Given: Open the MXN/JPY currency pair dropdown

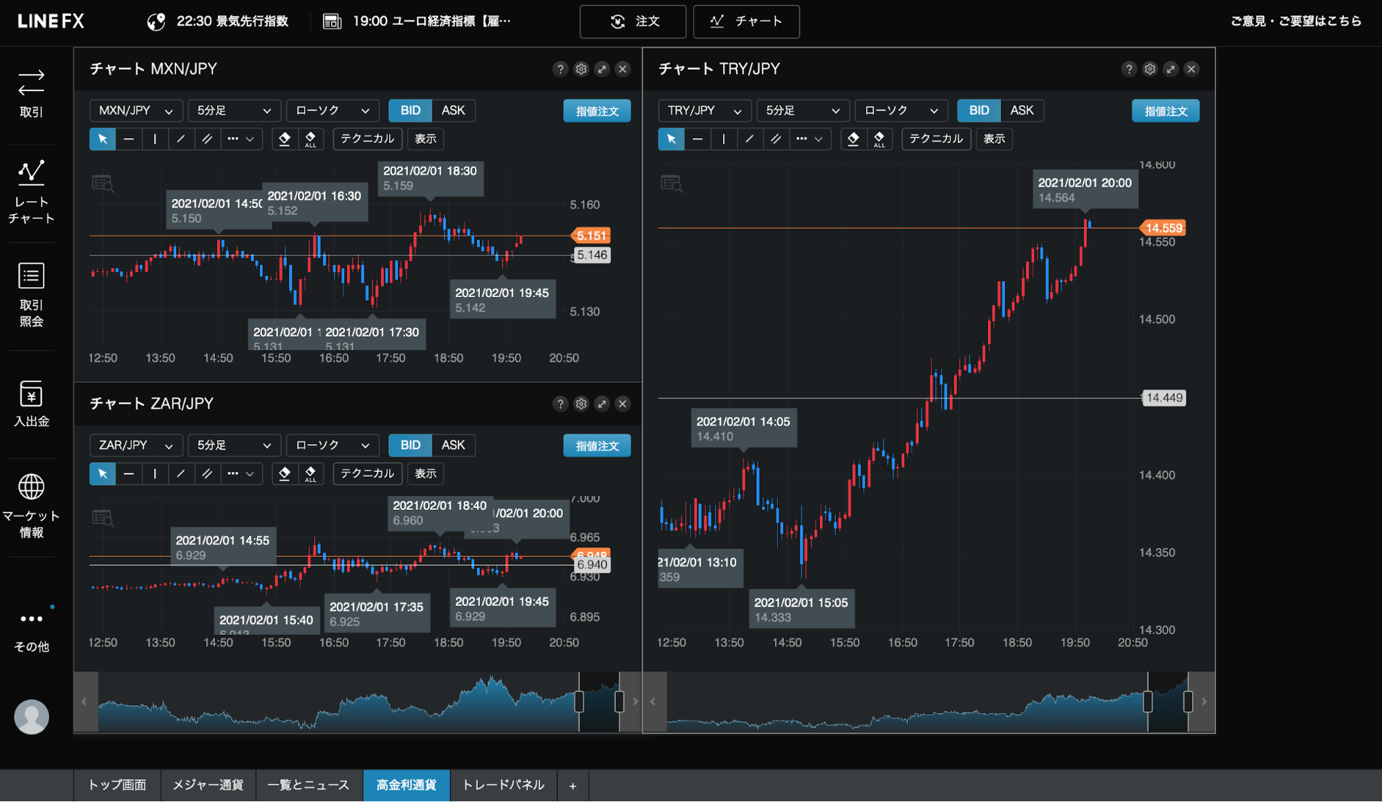Looking at the screenshot, I should [136, 111].
